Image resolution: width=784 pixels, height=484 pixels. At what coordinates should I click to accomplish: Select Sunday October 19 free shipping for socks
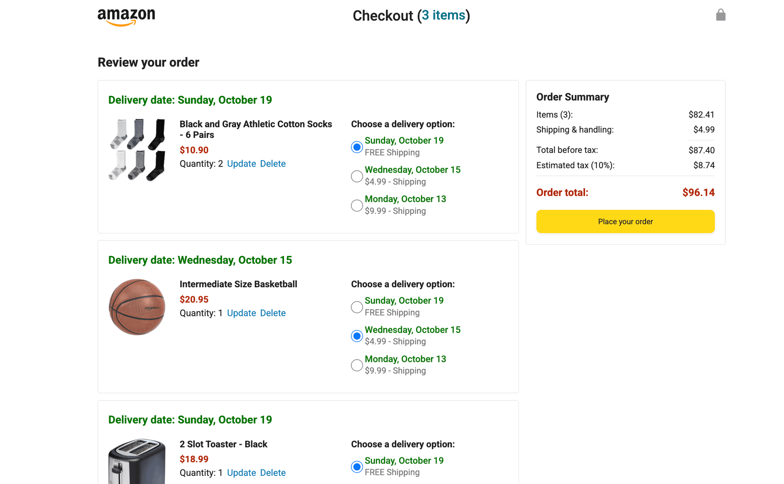(x=356, y=147)
